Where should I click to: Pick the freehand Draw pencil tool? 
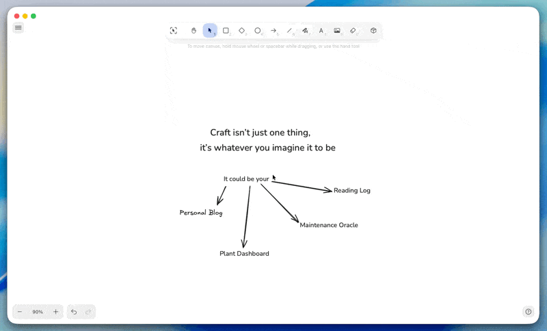pyautogui.click(x=305, y=31)
